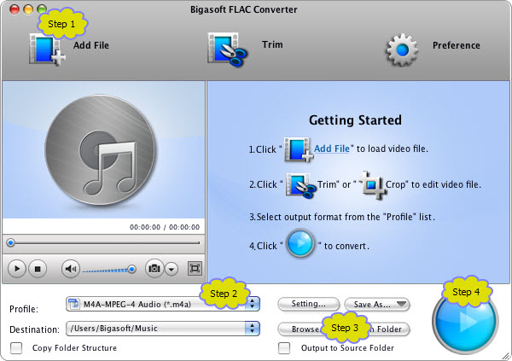Click the Add File link in Getting Started
512x361 pixels.
click(x=331, y=148)
